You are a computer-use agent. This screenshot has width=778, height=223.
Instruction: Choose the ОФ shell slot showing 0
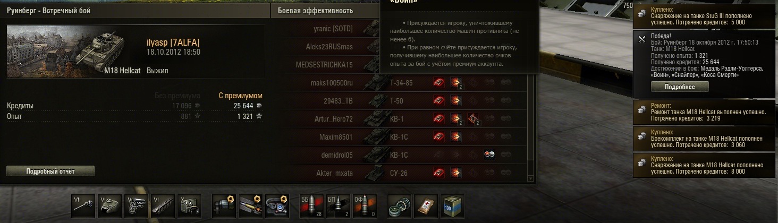(x=363, y=204)
